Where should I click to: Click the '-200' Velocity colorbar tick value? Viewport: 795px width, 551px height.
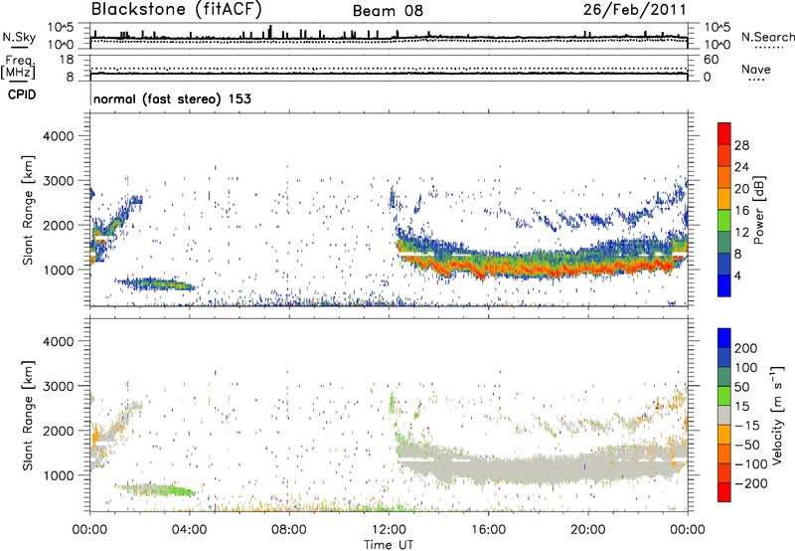pyautogui.click(x=750, y=483)
